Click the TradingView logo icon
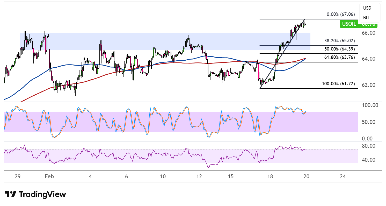This screenshot has width=386, height=206. 11,194
